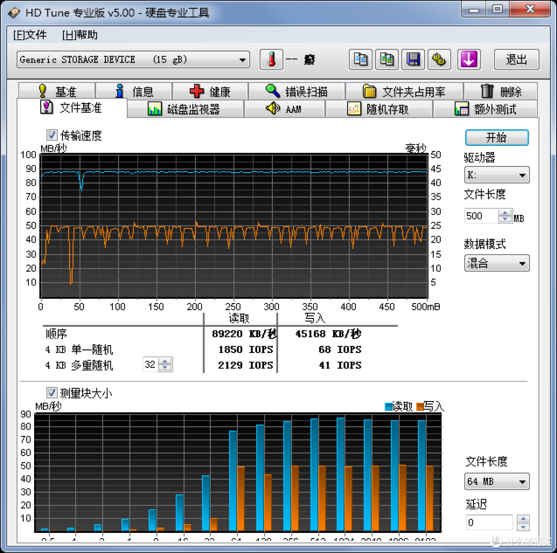The height and width of the screenshot is (553, 557).
Task: Open the [F]文件 menu
Action: pos(30,35)
